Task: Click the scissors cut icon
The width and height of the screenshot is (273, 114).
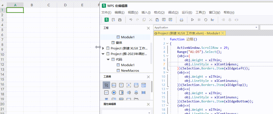Action: tap(151, 20)
